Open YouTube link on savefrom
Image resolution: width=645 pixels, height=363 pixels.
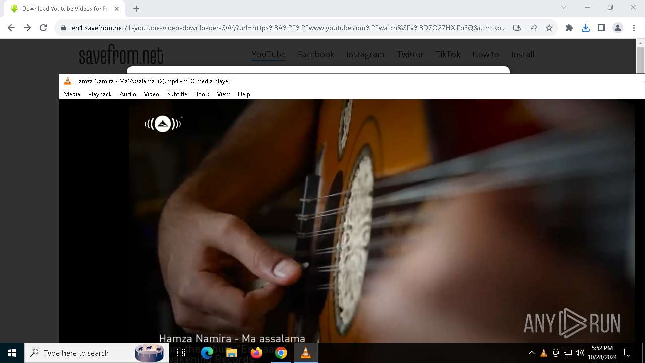pyautogui.click(x=269, y=54)
